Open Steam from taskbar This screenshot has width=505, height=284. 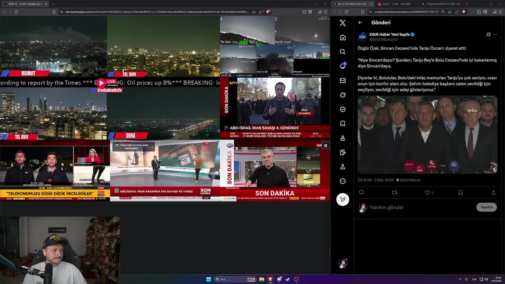pos(288,279)
